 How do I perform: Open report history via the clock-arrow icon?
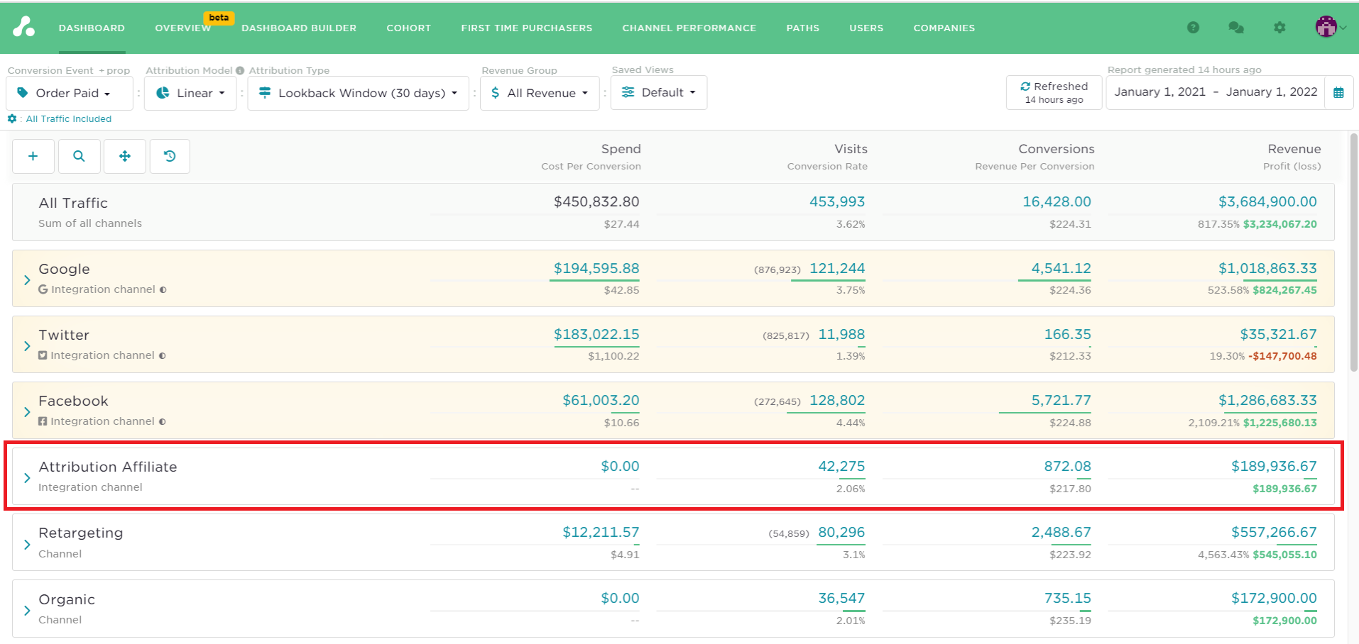coord(169,156)
